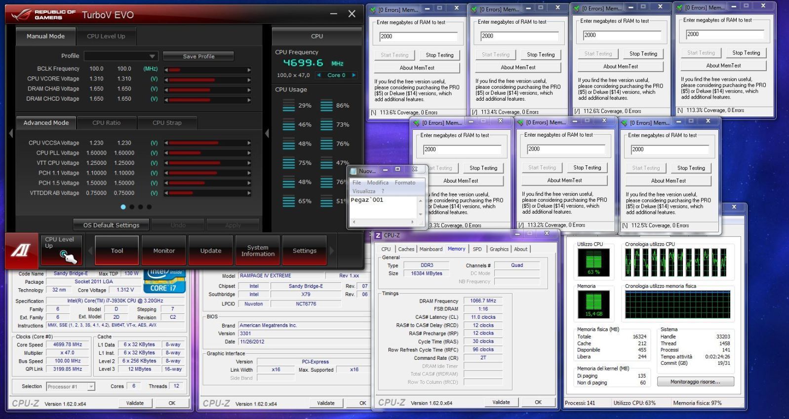Click RAM megabytes field in MemTest with 113.2% coverage
This screenshot has height=419, width=789.
tap(566, 149)
